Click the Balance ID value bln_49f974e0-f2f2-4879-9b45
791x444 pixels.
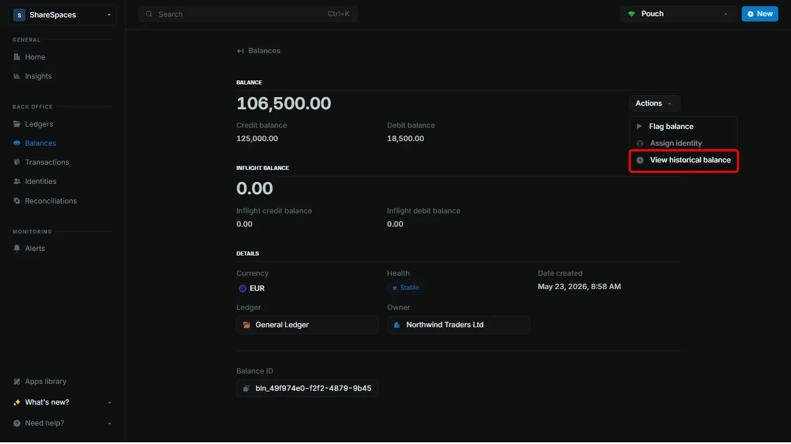pos(313,388)
